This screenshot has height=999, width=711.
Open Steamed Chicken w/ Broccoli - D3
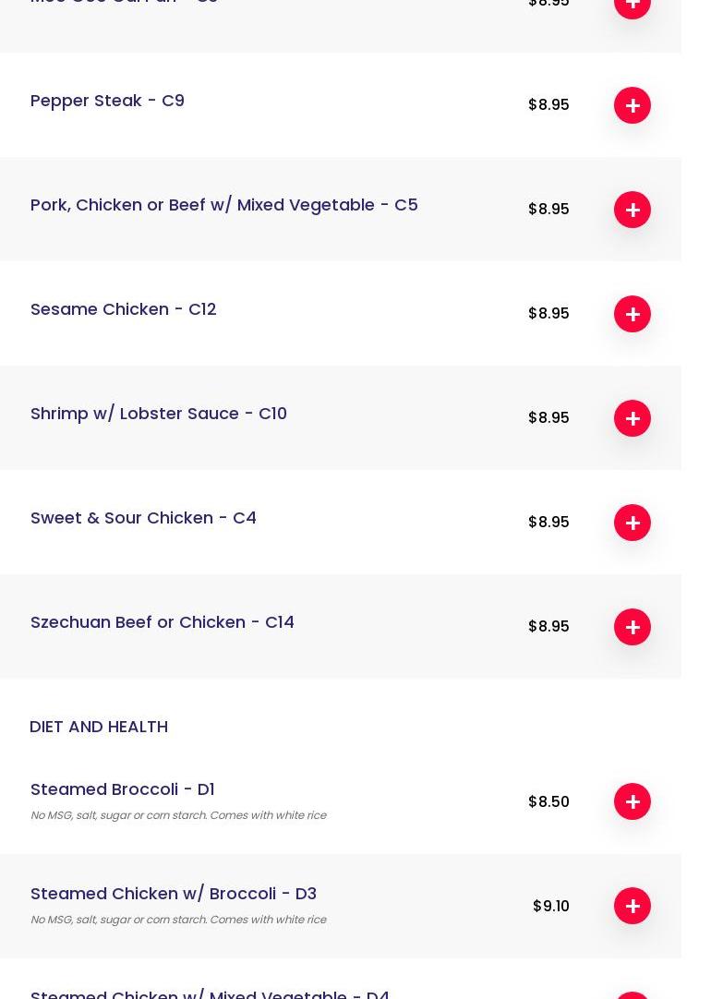(x=173, y=894)
